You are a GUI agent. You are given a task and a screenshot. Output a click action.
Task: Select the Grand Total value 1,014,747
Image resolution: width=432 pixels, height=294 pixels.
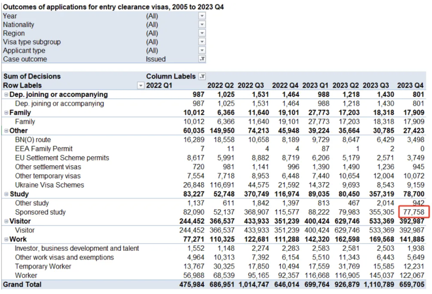pos(254,285)
